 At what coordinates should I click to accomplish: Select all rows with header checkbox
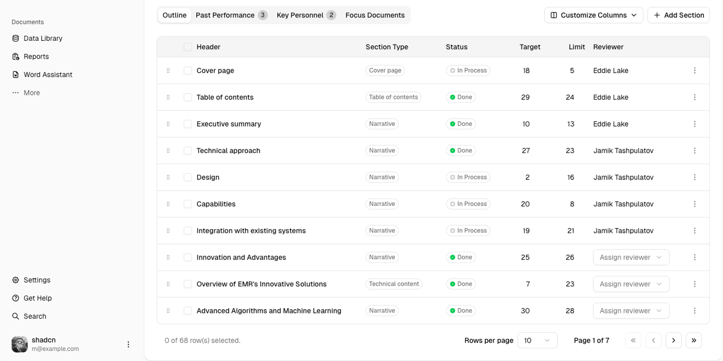click(188, 47)
